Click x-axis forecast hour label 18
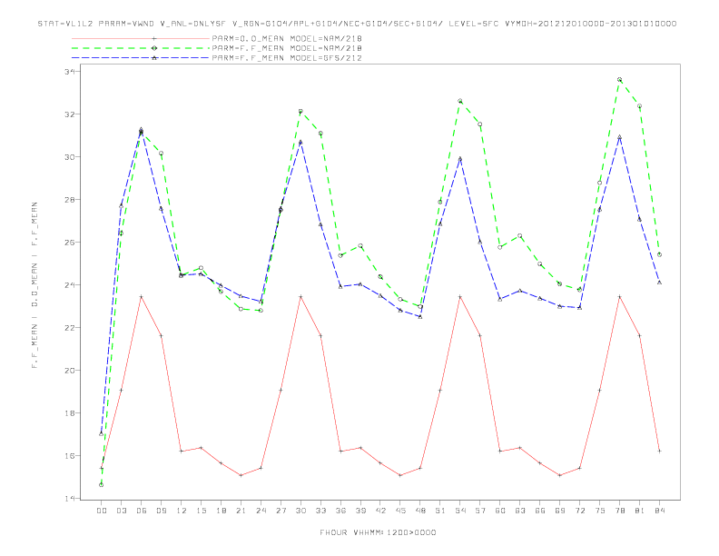The width and height of the screenshot is (719, 556). click(221, 511)
